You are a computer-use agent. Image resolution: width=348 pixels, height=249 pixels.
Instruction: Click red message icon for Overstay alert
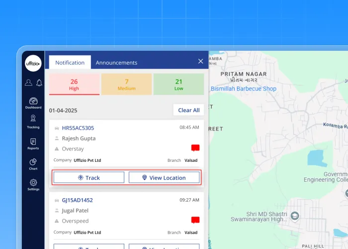click(x=195, y=148)
